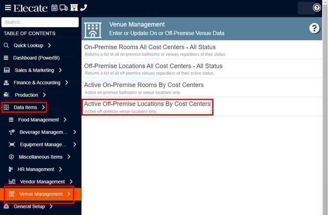The width and height of the screenshot is (328, 215).
Task: Expand Beverage Management chevron
Action: [75, 132]
